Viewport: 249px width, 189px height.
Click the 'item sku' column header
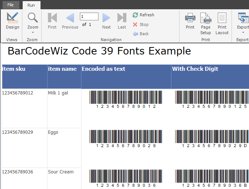coord(25,77)
